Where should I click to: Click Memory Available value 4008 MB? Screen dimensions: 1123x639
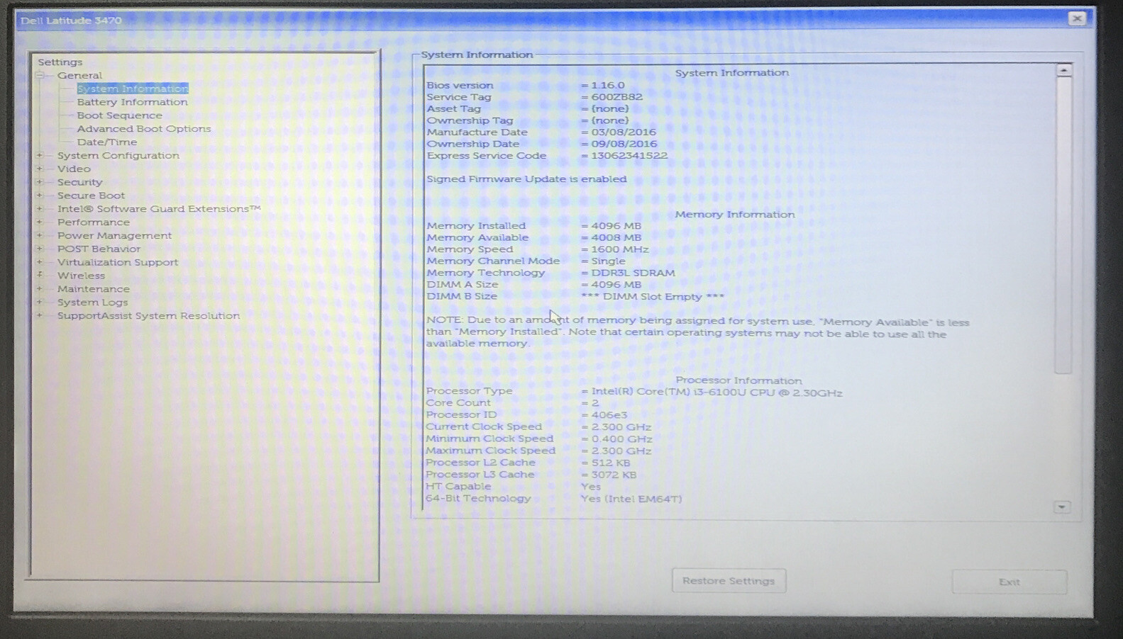tap(616, 238)
